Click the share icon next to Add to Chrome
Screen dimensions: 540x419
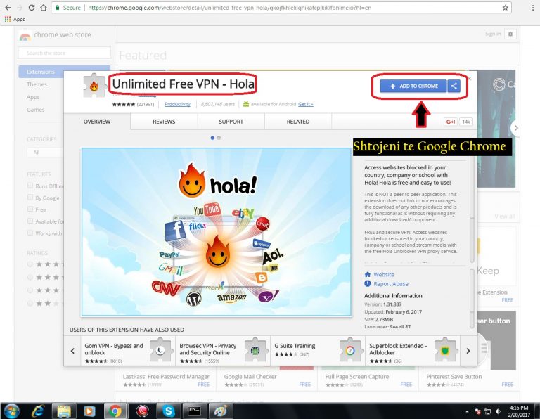(x=454, y=86)
